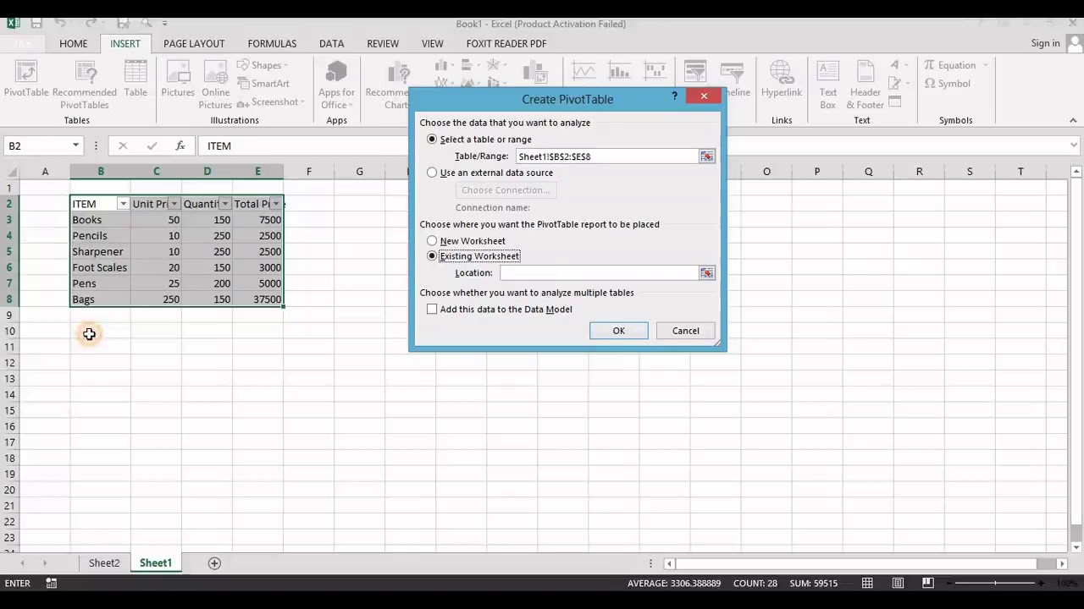The width and height of the screenshot is (1084, 609).
Task: Open the DATA tab
Action: (x=331, y=43)
